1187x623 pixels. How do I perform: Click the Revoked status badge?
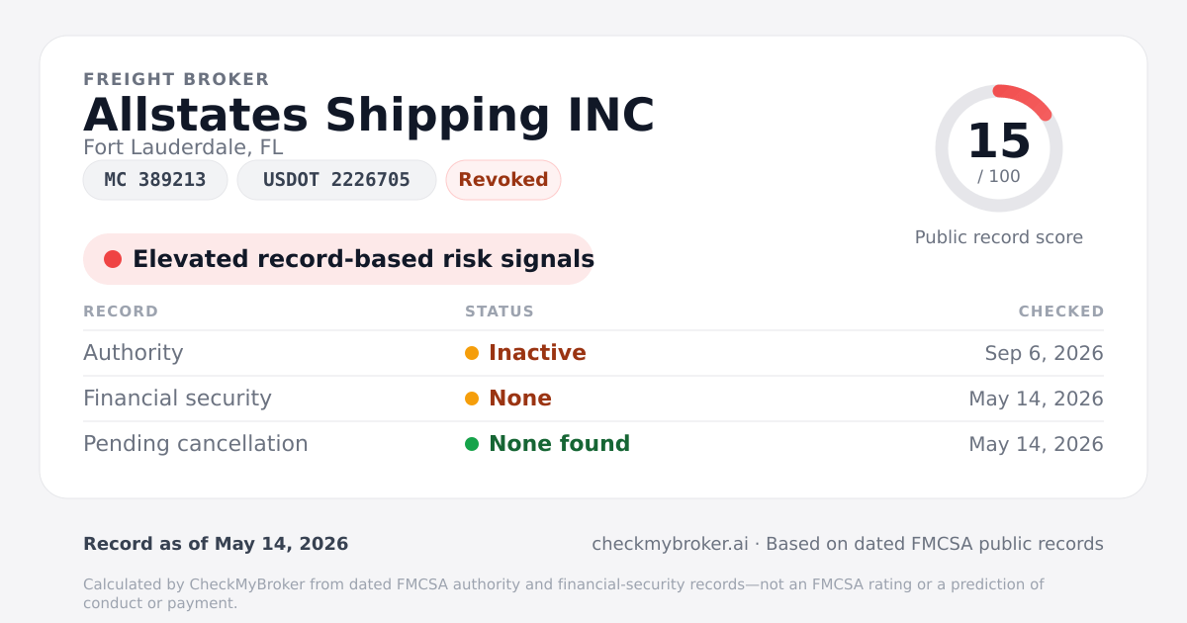tap(503, 180)
